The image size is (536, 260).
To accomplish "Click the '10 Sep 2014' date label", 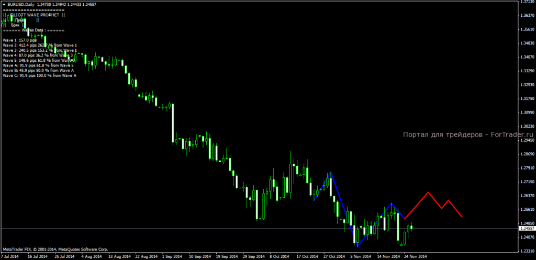I will click(200, 256).
